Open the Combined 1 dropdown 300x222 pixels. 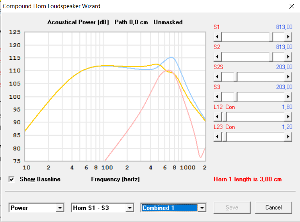pos(202,208)
